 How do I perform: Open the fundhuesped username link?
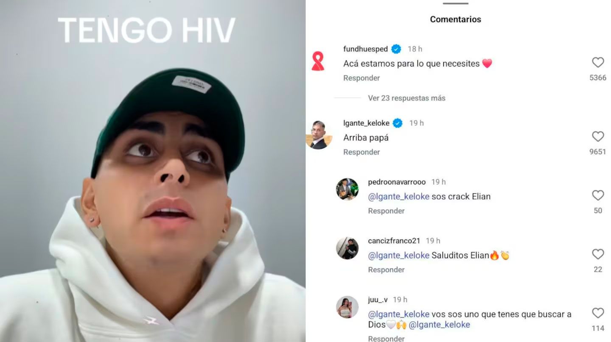(x=365, y=49)
